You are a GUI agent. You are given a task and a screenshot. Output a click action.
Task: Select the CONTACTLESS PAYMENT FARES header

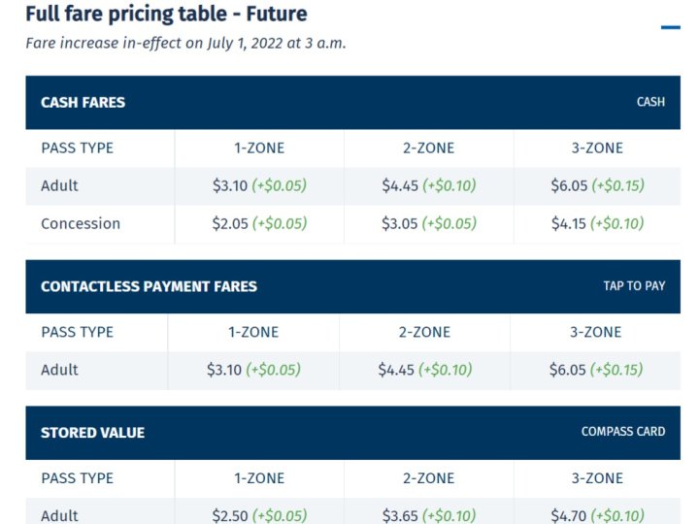(149, 286)
